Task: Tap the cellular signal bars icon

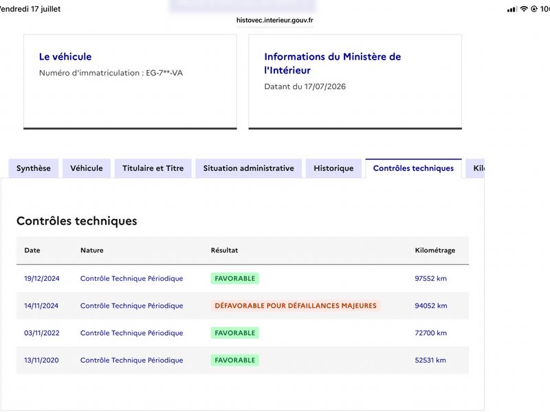Action: [x=512, y=9]
